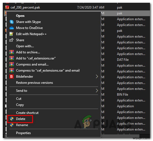Expand the Send to submenu arrow
This screenshot has width=153, height=141.
tap(97, 91)
